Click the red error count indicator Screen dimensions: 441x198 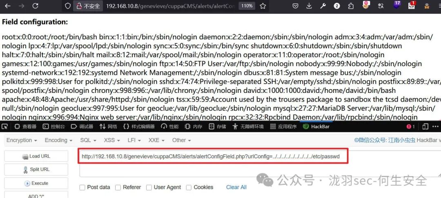[410, 127]
